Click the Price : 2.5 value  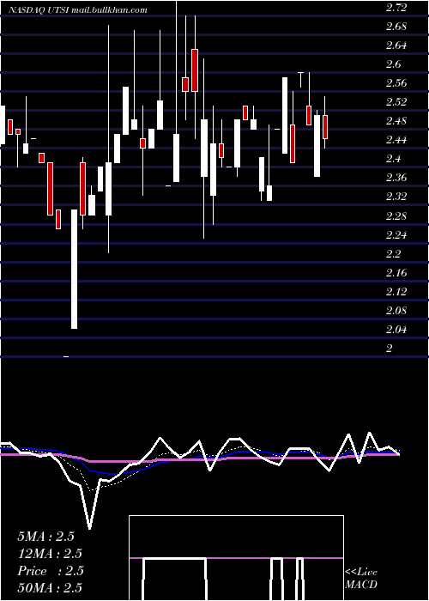[x=50, y=571]
